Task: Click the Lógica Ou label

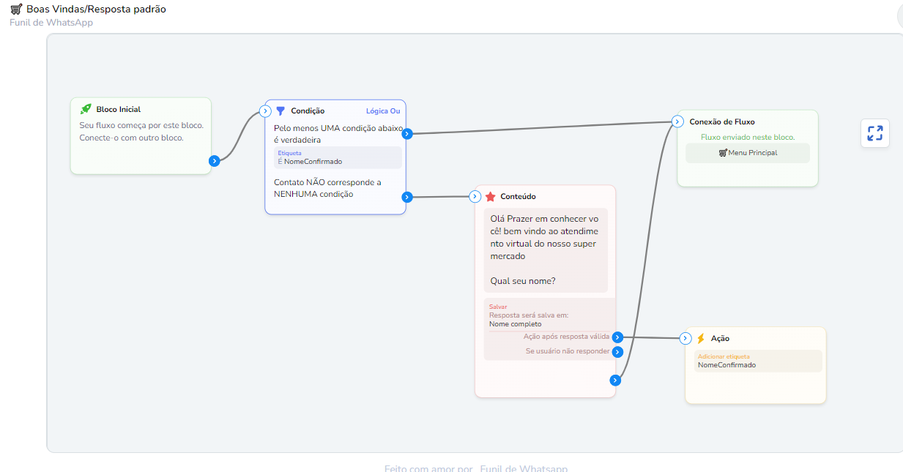Action: 383,111
